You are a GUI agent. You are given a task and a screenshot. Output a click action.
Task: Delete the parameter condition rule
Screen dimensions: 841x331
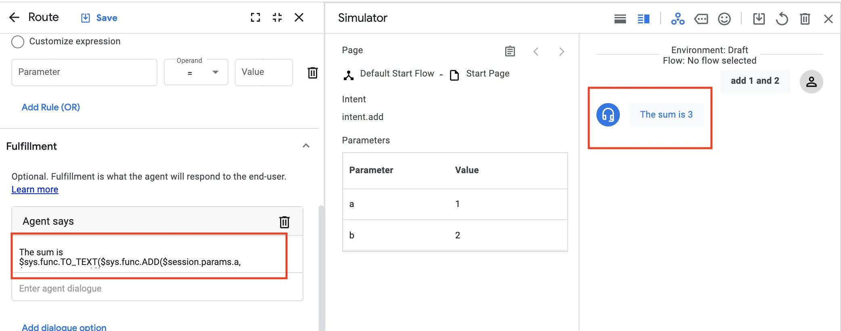(x=312, y=73)
